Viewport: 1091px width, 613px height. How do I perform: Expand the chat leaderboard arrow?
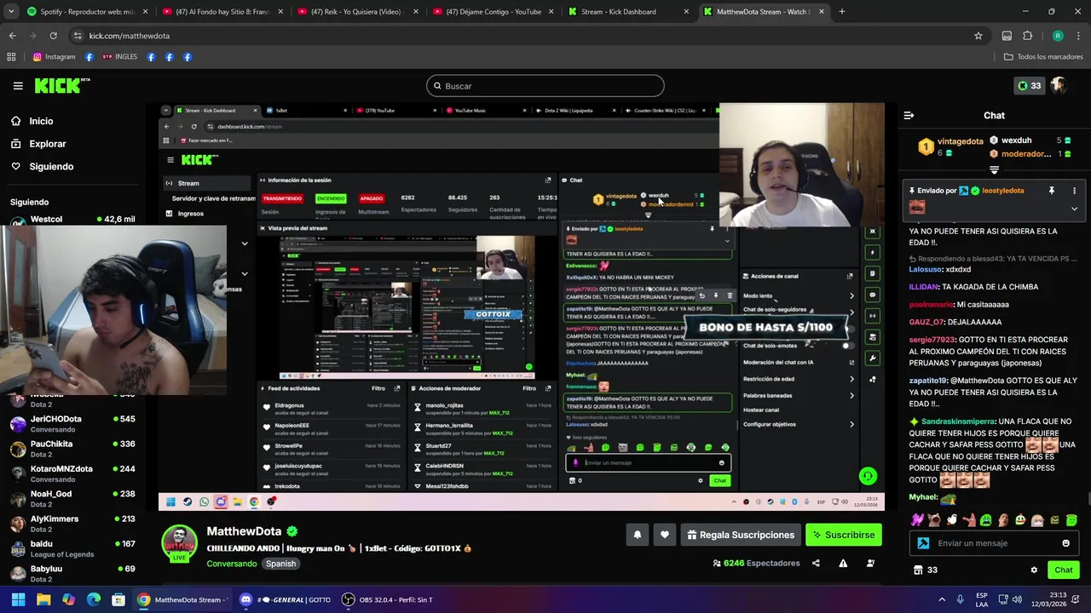point(994,170)
